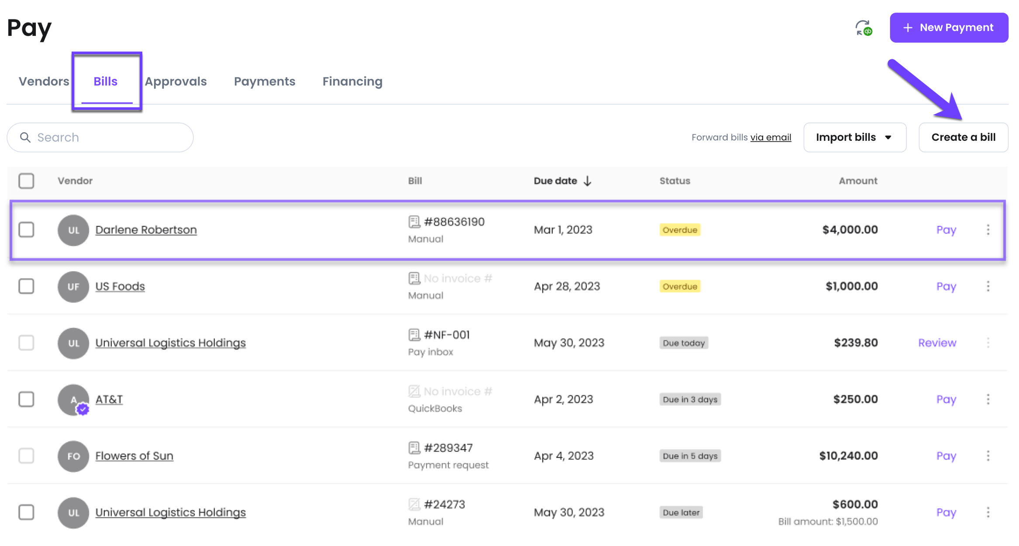Viewport: 1019px width, 546px height.
Task: Switch to the Approvals tab
Action: pyautogui.click(x=176, y=82)
